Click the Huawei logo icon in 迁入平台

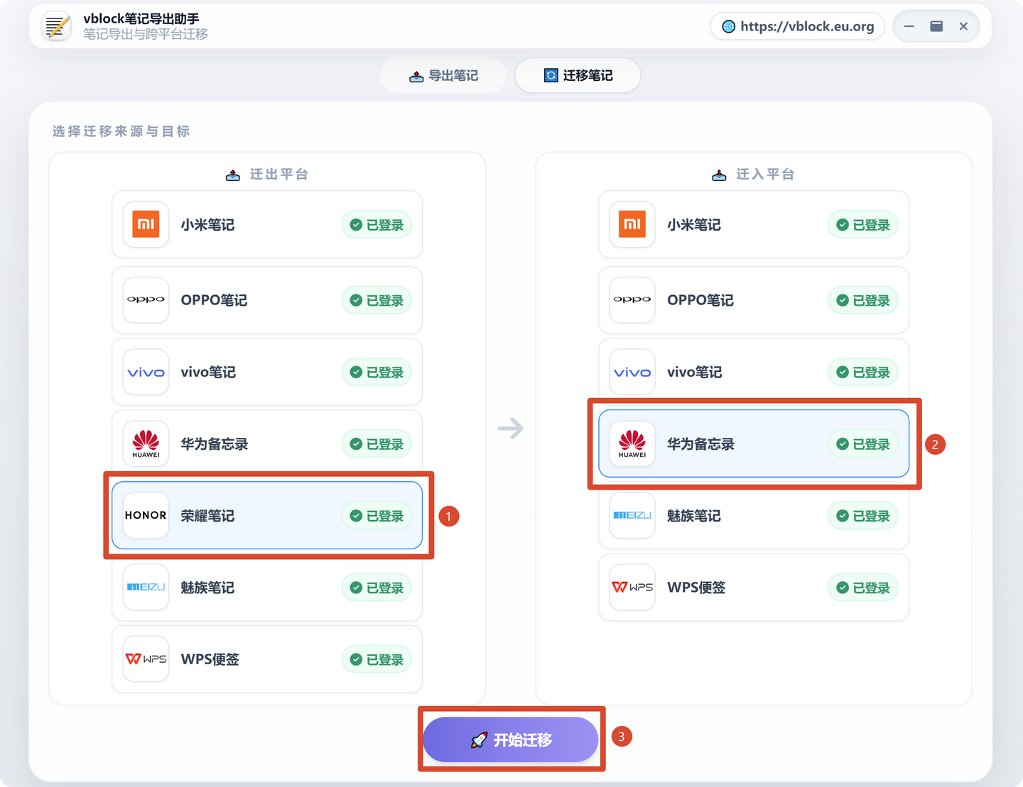tap(632, 444)
